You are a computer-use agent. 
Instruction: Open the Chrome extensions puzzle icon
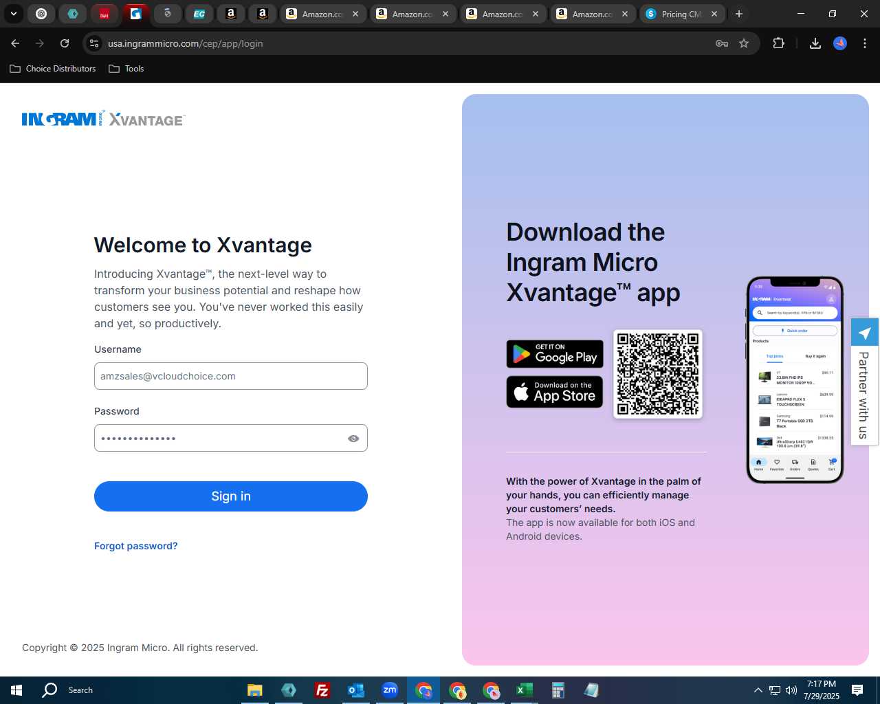(x=778, y=43)
